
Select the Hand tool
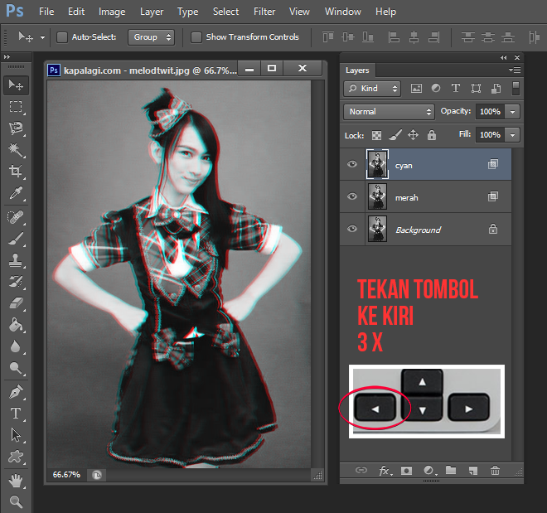[x=16, y=480]
